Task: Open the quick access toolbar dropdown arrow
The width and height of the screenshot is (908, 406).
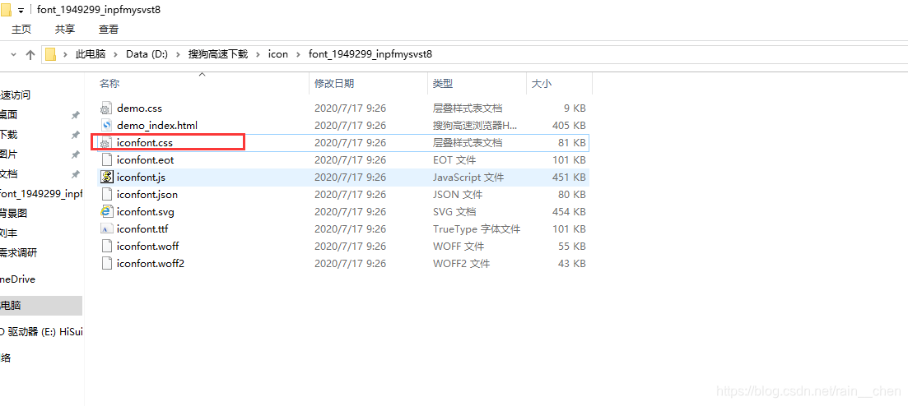Action: tap(21, 11)
